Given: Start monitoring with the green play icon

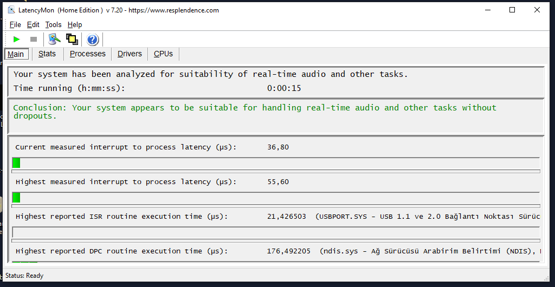Looking at the screenshot, I should [17, 39].
